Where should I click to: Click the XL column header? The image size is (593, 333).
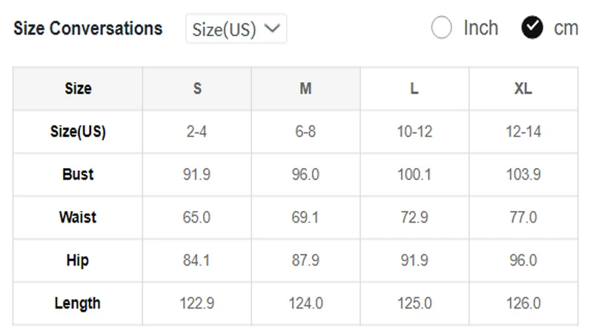[x=523, y=89]
